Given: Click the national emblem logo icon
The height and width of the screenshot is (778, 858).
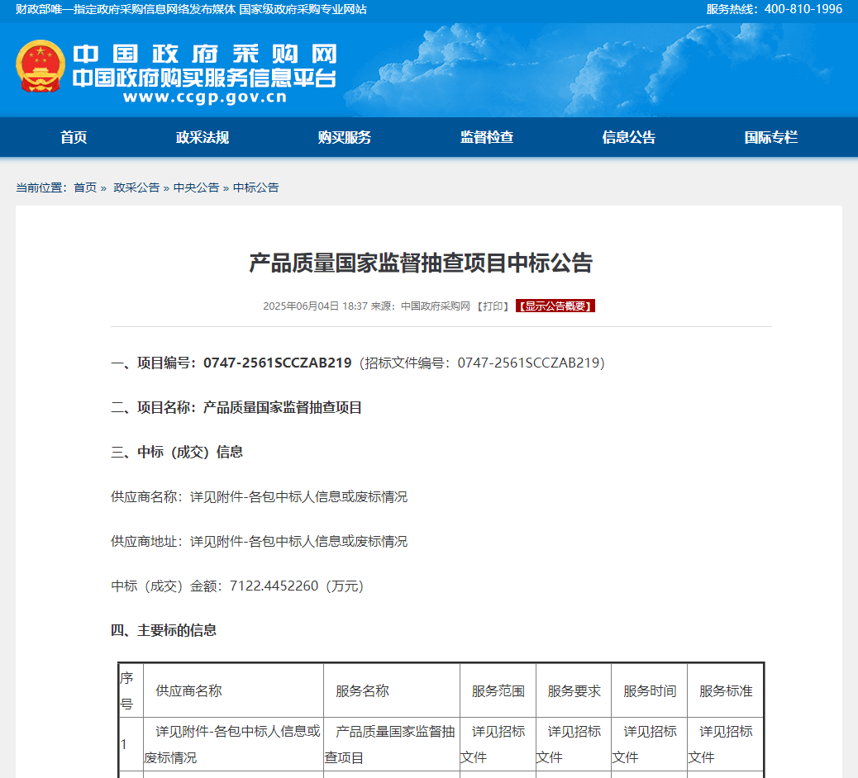Looking at the screenshot, I should coord(41,66).
